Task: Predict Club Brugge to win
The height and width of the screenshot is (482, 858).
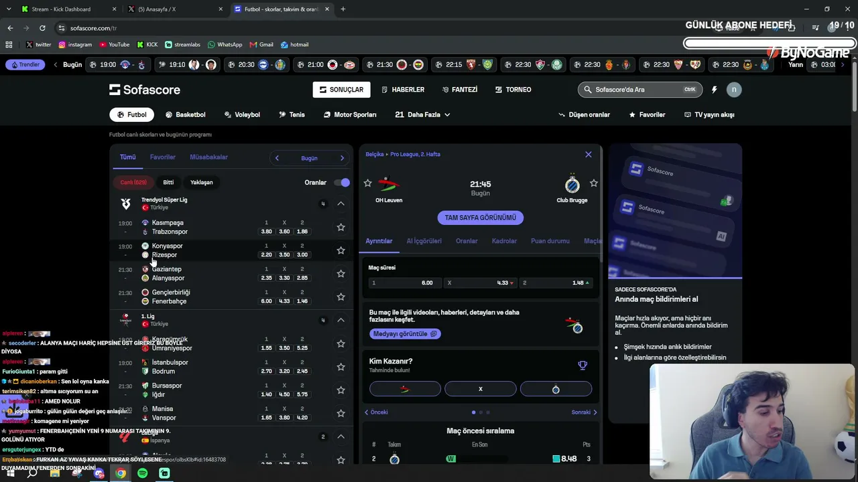Action: coord(556,389)
